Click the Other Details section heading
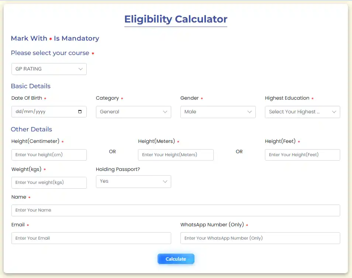This screenshot has height=278, width=352. (31, 129)
